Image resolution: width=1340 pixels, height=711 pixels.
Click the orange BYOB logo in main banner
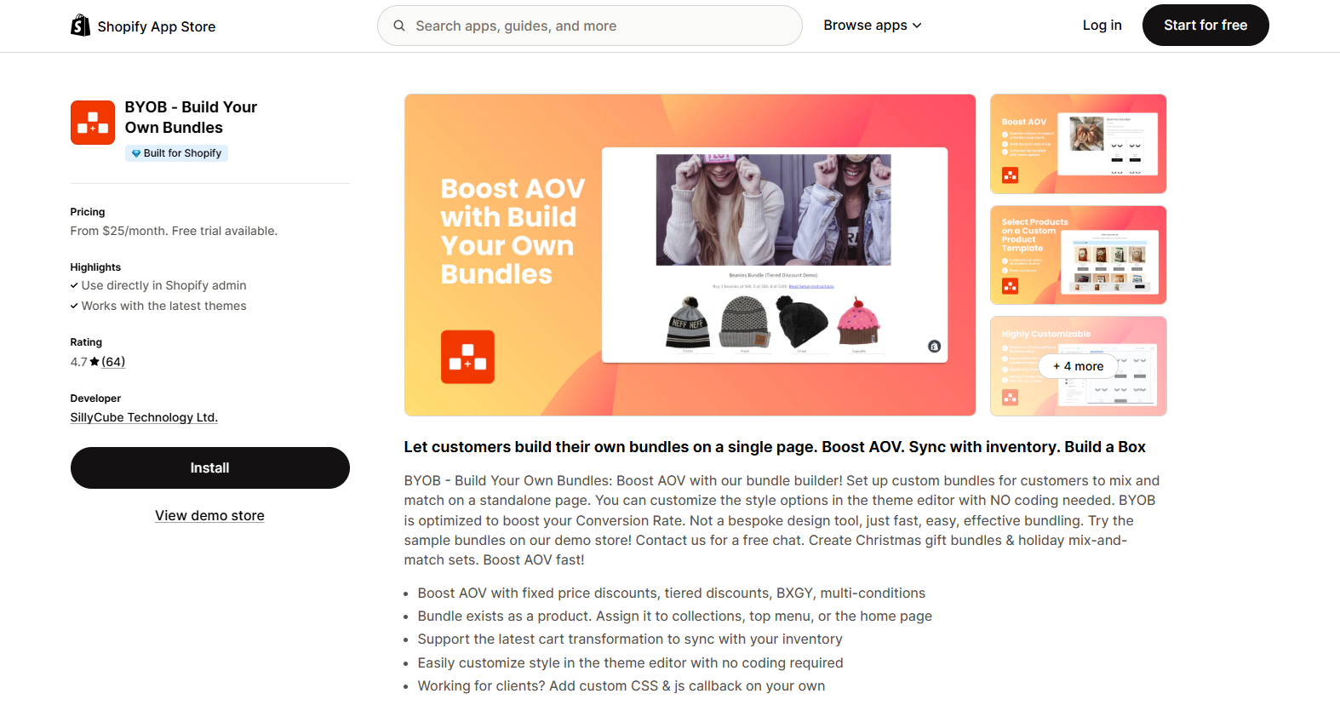coord(467,357)
